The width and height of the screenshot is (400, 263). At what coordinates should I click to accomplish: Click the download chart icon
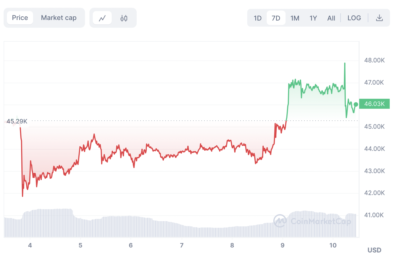pos(379,18)
